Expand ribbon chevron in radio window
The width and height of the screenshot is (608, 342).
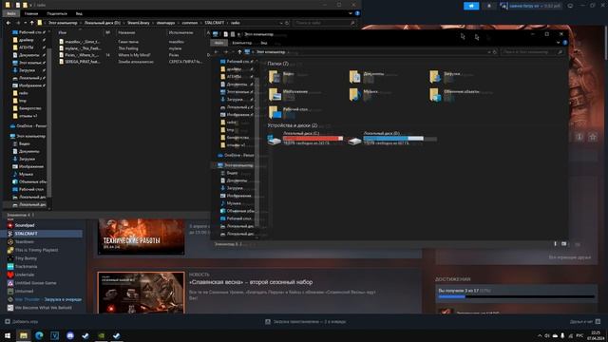(x=351, y=13)
